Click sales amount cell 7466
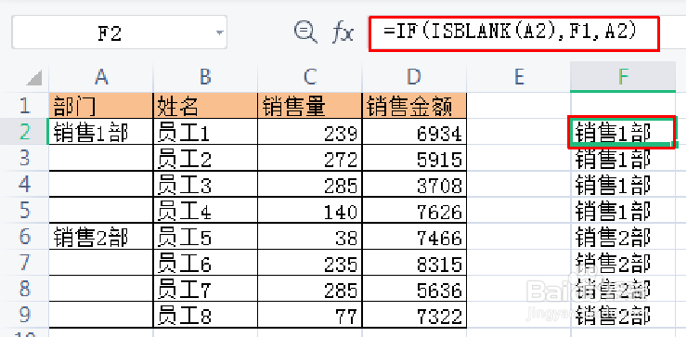The image size is (687, 337). [414, 237]
